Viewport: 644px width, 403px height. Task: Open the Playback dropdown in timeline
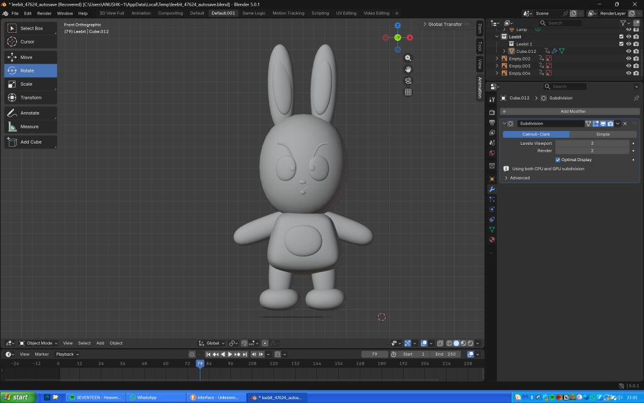[x=67, y=355]
